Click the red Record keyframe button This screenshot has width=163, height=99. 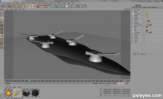[x=114, y=84]
